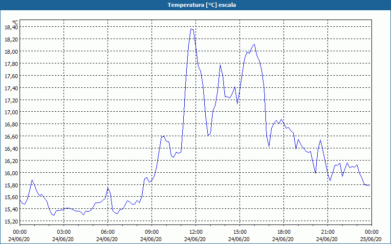Click the 16,20 y-axis label

tap(11, 161)
